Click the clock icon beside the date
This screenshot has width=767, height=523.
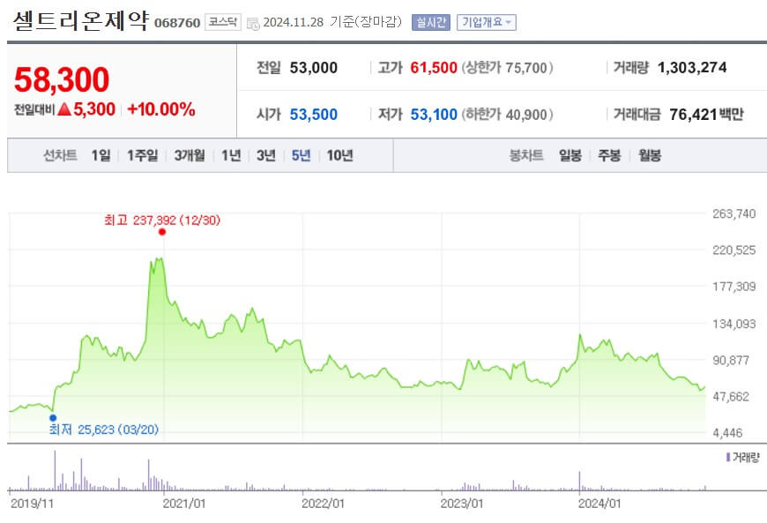(x=253, y=24)
